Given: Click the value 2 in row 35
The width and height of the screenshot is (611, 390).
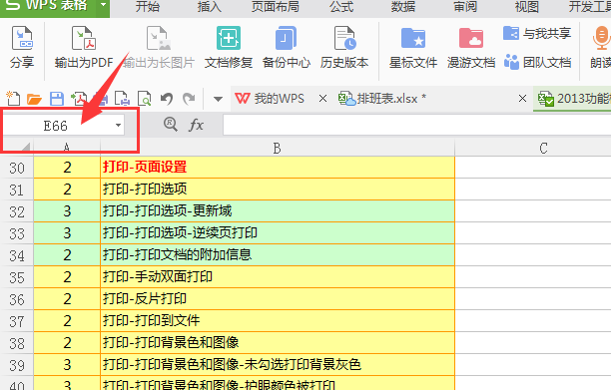Looking at the screenshot, I should tap(67, 277).
